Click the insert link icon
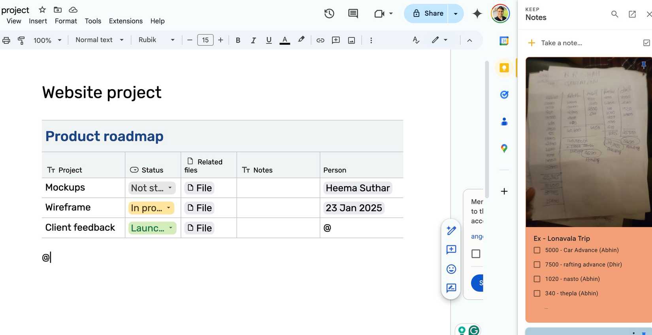The width and height of the screenshot is (652, 335). point(320,40)
